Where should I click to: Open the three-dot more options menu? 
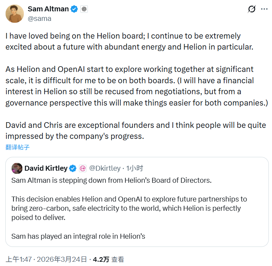pos(264,9)
